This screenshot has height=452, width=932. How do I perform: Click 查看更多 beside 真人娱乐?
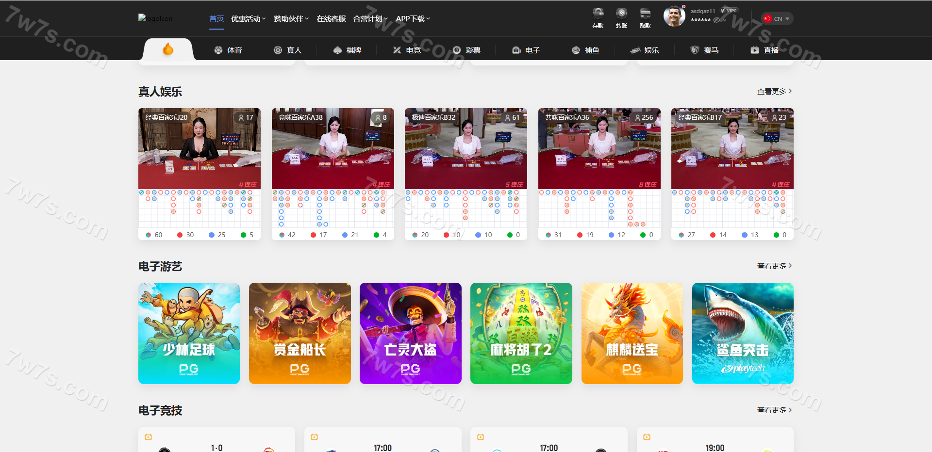tap(774, 91)
